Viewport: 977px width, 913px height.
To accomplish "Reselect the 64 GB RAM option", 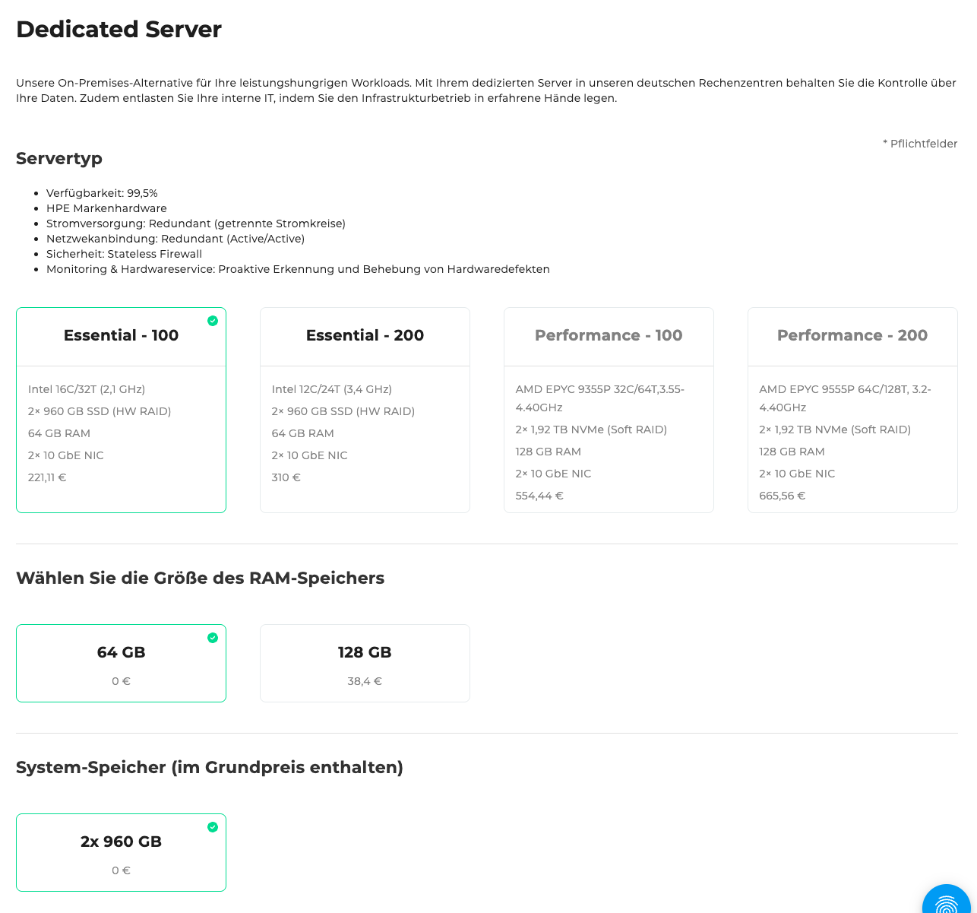I will tap(121, 662).
